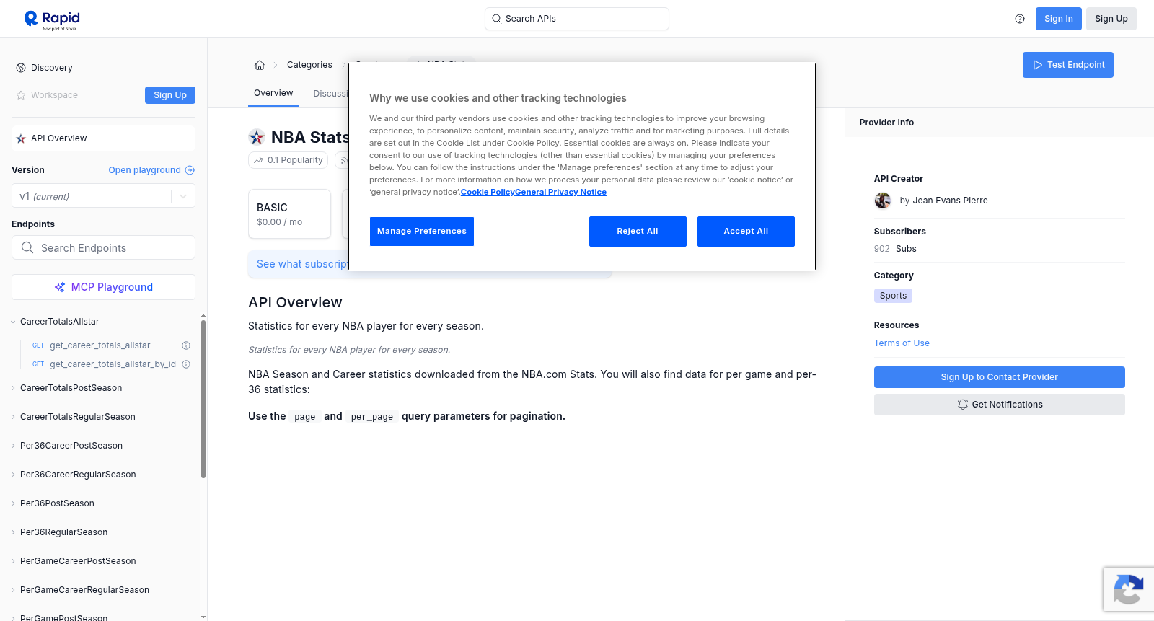Image resolution: width=1154 pixels, height=621 pixels.
Task: Click the Open playground arrow icon
Action: click(190, 170)
